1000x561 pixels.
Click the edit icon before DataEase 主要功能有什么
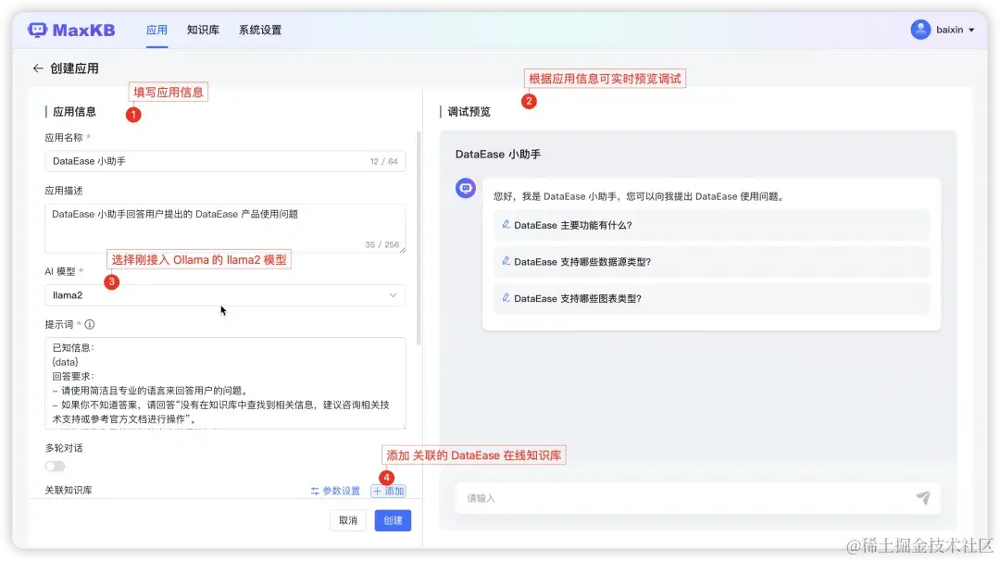click(506, 224)
